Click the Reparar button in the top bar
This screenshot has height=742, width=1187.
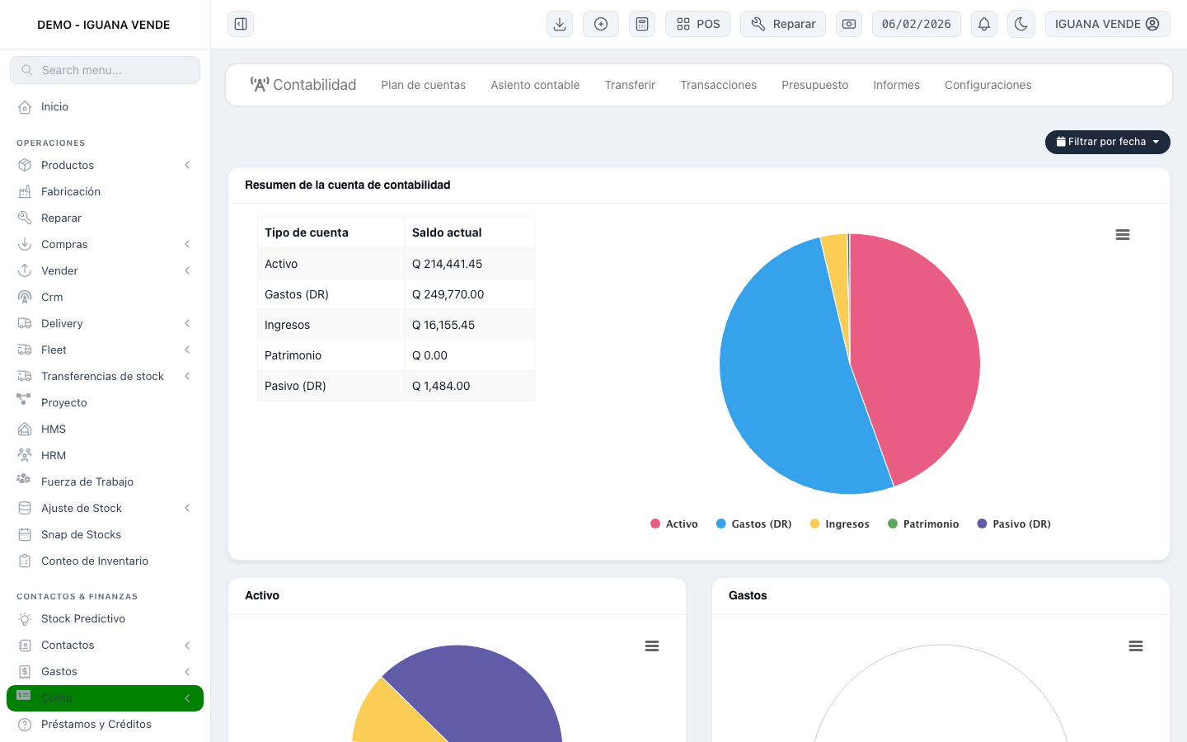[783, 24]
